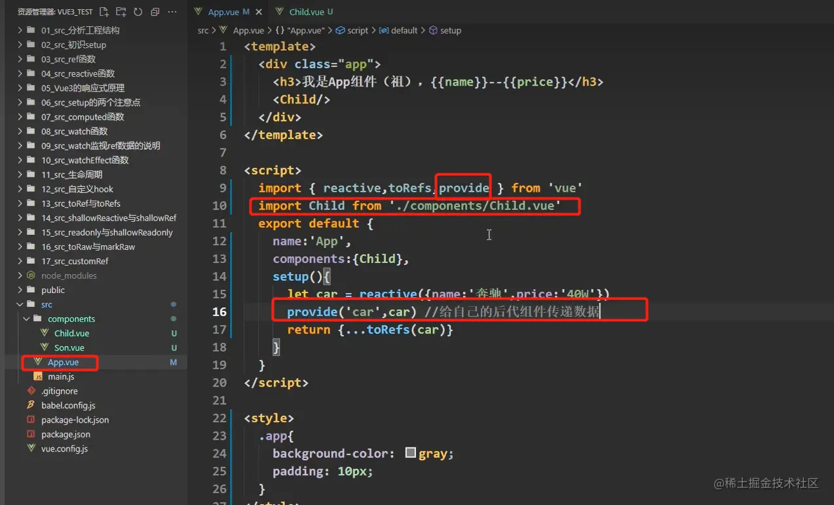The image size is (834, 505).
Task: Expand the 04_src_reactive函数 folder
Action: pos(20,73)
